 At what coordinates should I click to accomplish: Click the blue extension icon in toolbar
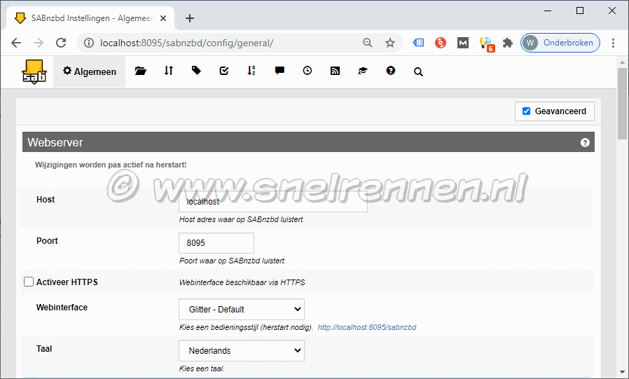pos(418,43)
